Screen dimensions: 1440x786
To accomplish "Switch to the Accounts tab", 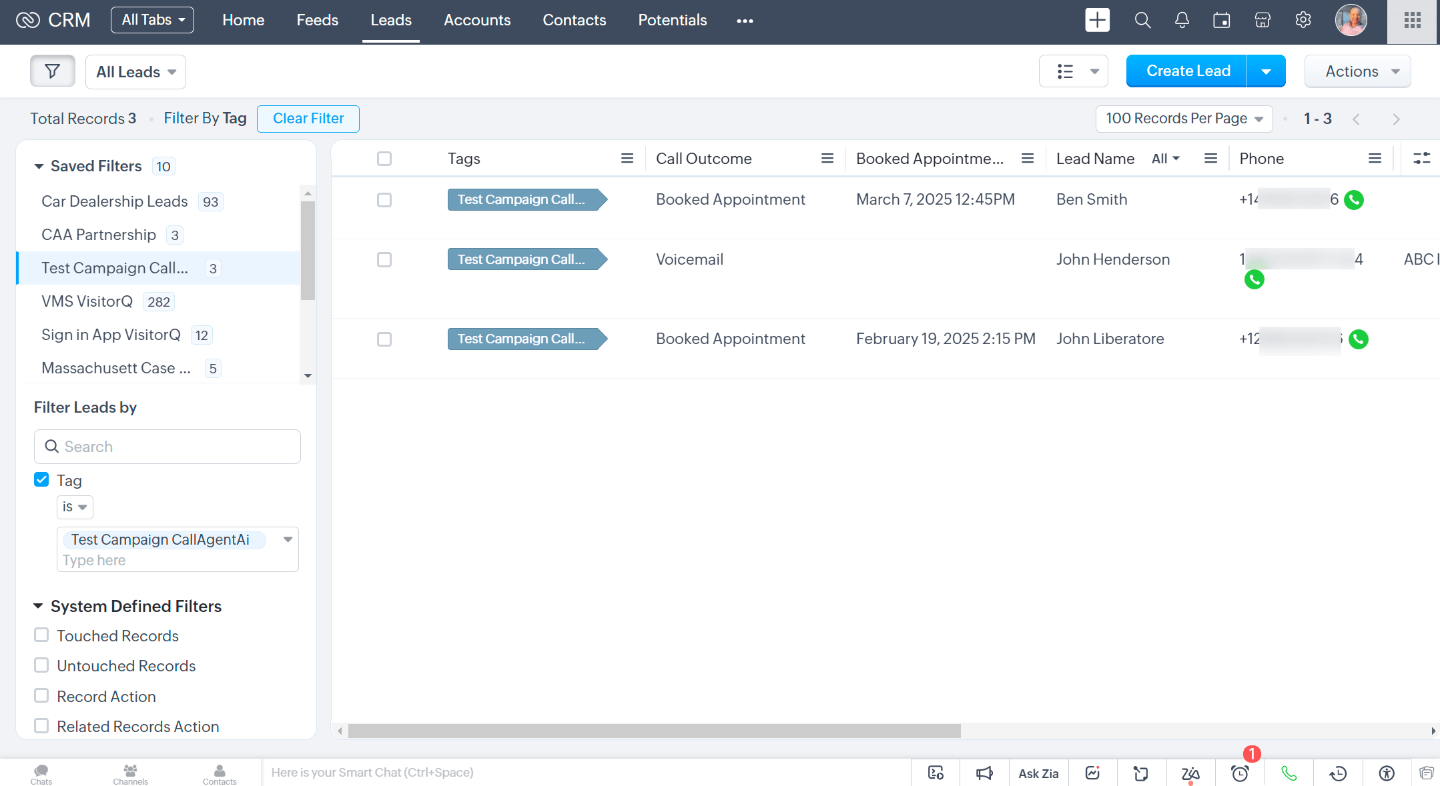I will pos(477,21).
